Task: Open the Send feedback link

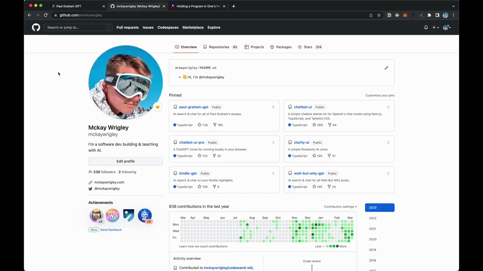Action: coord(111,230)
